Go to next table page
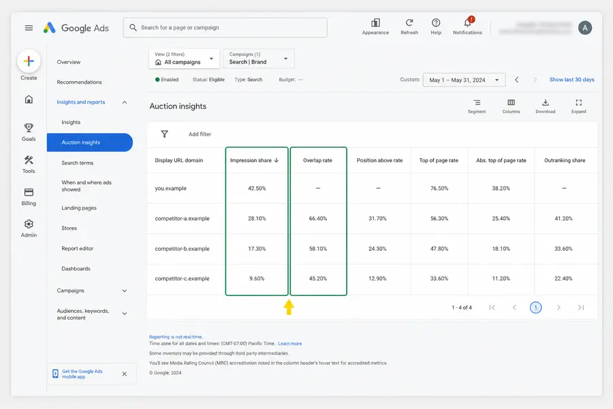613x409 pixels. pos(559,307)
